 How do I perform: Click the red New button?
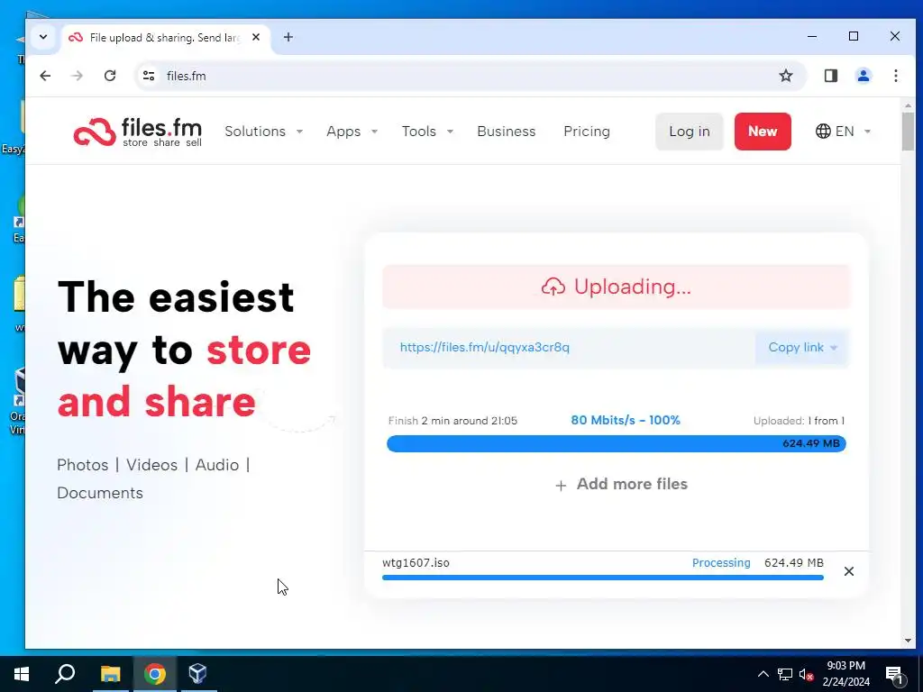point(763,132)
